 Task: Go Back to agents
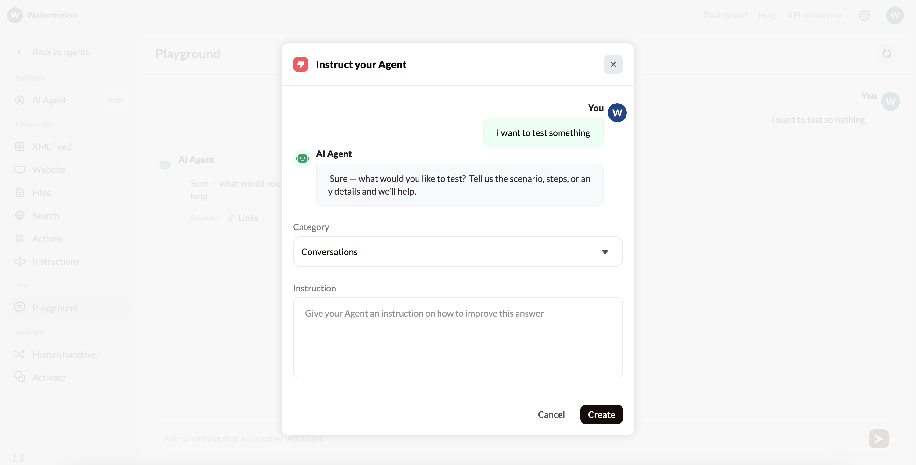tap(61, 52)
